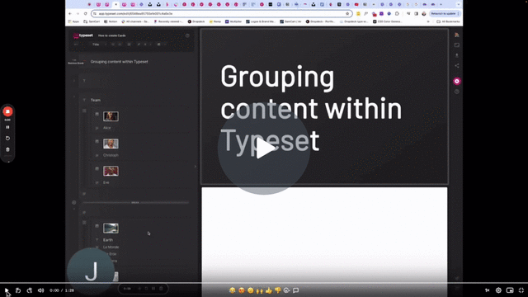Bookmark the page with the star icon
The width and height of the screenshot is (528, 297).
pos(347,14)
